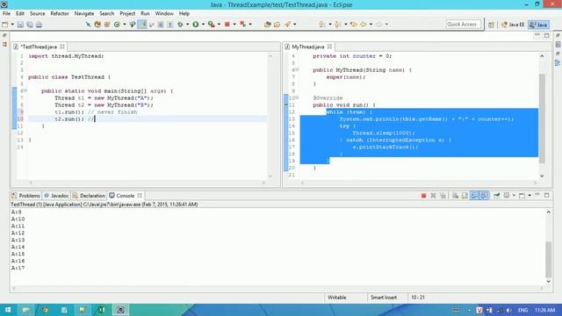Toggle Show Whitespace Characters in the toolbar
The height and width of the screenshot is (316, 562).
click(170, 25)
